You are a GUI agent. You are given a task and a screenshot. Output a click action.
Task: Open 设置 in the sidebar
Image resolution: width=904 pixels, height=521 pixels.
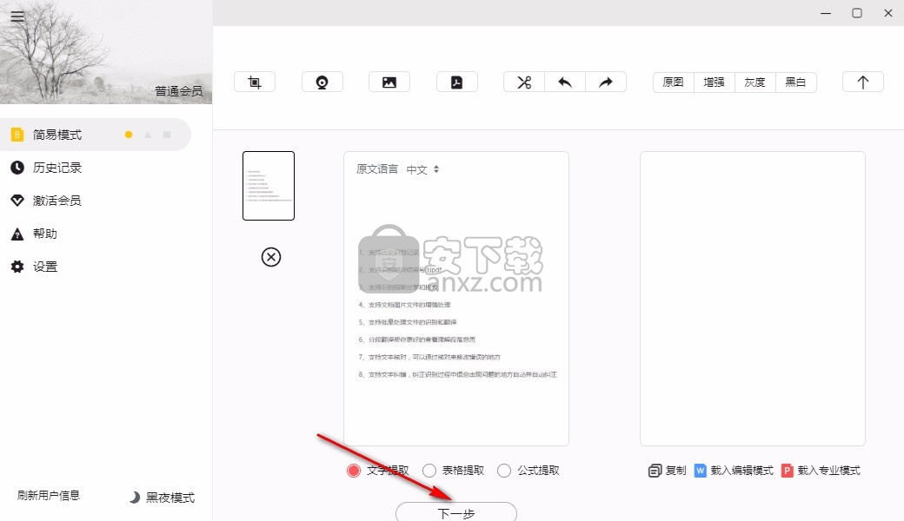pos(45,267)
